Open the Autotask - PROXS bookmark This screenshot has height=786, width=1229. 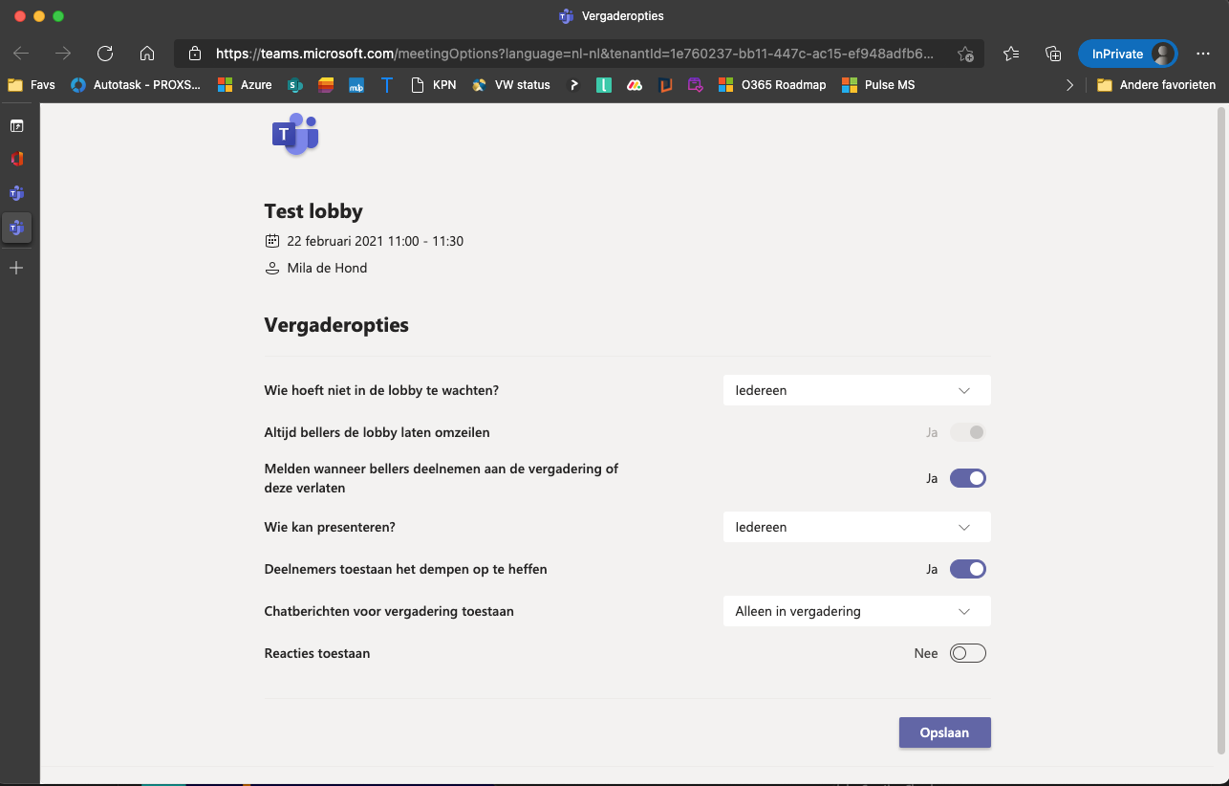click(136, 85)
